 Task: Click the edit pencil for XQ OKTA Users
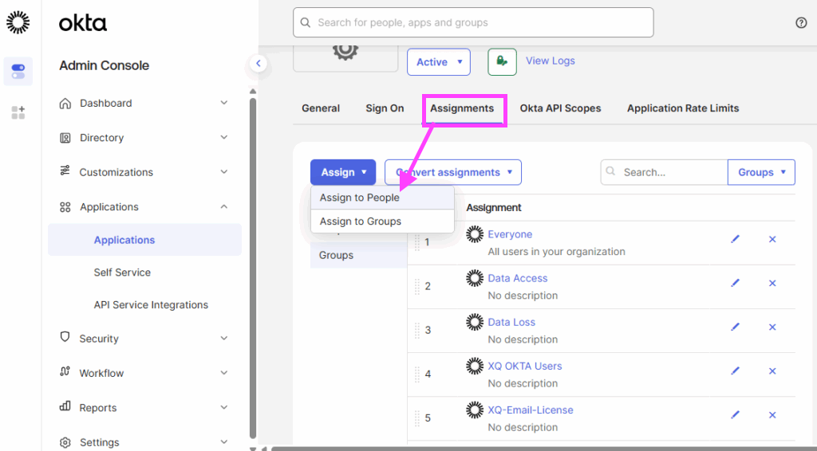tap(735, 371)
